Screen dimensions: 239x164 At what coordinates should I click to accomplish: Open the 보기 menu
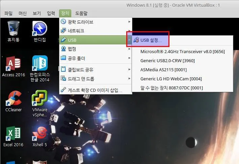click(37, 13)
